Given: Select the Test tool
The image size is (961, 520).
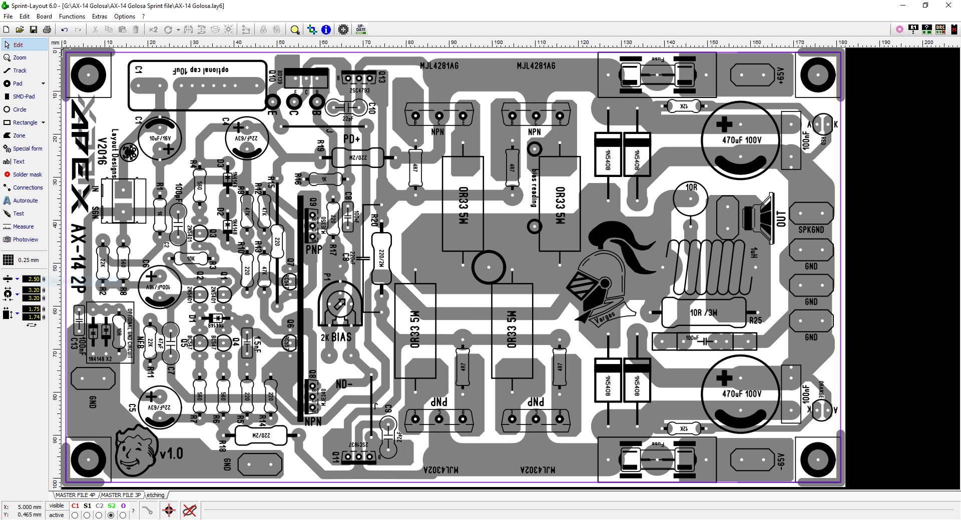Looking at the screenshot, I should coord(24,213).
